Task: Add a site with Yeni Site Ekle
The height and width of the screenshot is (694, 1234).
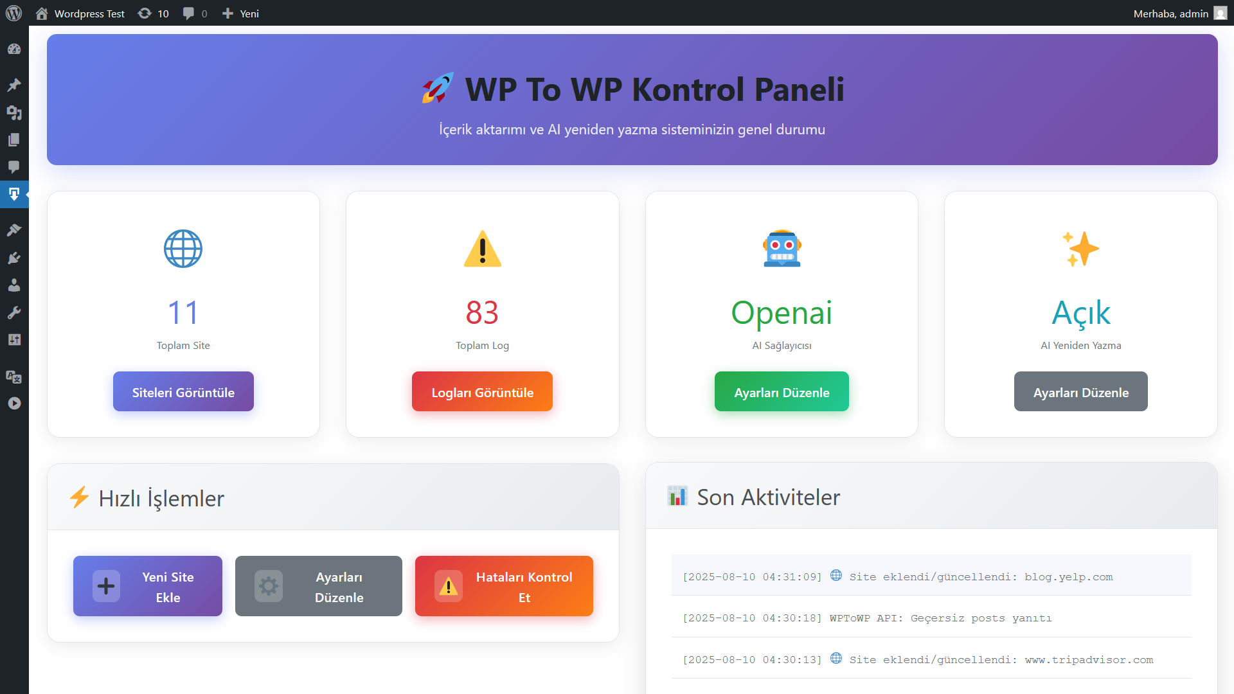Action: tap(148, 586)
